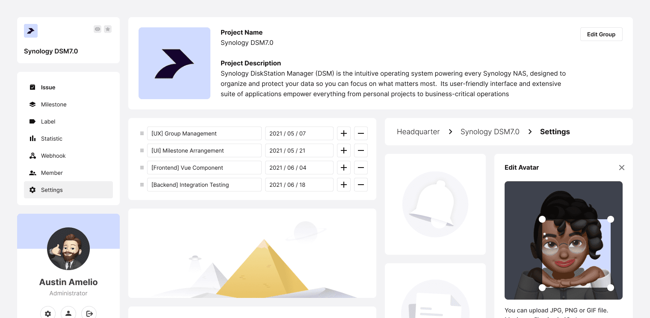Click the Edit Avatar heading
This screenshot has width=650, height=318.
[x=522, y=168]
